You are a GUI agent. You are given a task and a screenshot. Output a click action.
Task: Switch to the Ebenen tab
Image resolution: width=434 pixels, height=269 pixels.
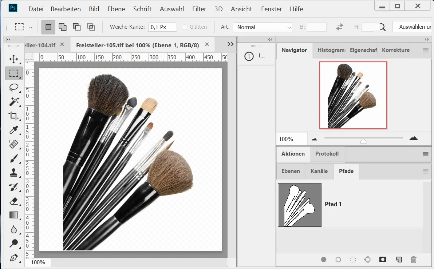pyautogui.click(x=291, y=171)
